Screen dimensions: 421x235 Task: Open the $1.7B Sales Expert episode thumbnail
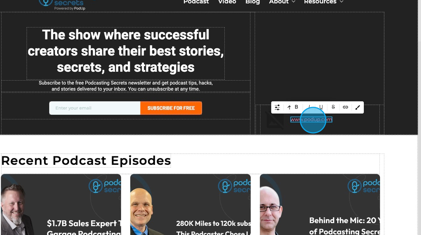[x=61, y=205]
